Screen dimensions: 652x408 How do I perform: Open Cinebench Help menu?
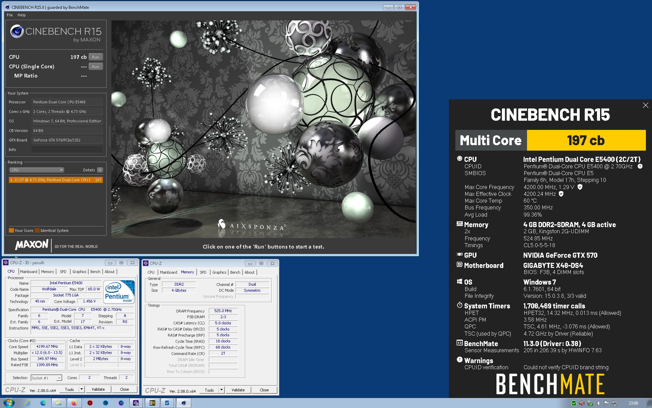click(22, 15)
